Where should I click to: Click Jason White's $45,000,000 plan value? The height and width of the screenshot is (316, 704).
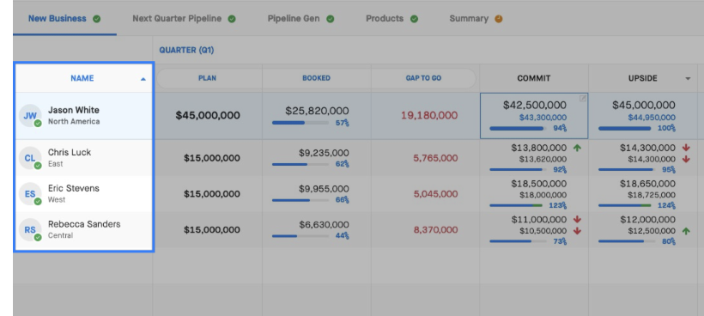coord(208,115)
